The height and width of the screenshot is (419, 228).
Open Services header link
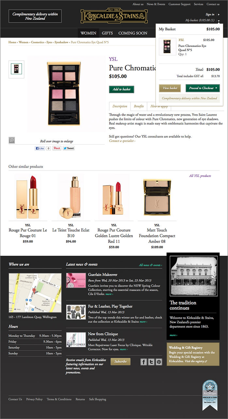(198, 4)
